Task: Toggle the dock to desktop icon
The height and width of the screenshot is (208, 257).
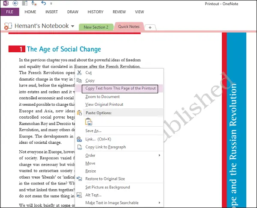Action: tap(25, 3)
